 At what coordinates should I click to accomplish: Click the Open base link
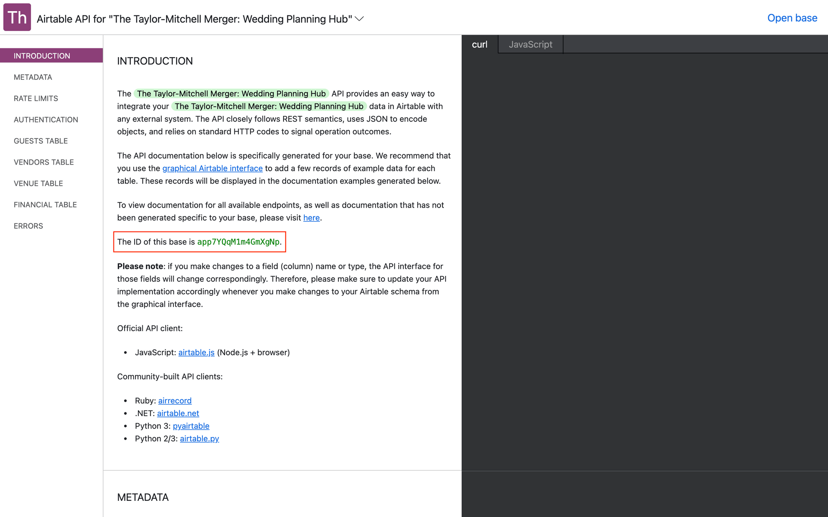tap(792, 18)
